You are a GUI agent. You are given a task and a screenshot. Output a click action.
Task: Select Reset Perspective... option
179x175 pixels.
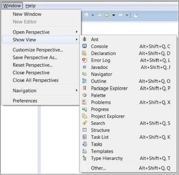(x=33, y=65)
